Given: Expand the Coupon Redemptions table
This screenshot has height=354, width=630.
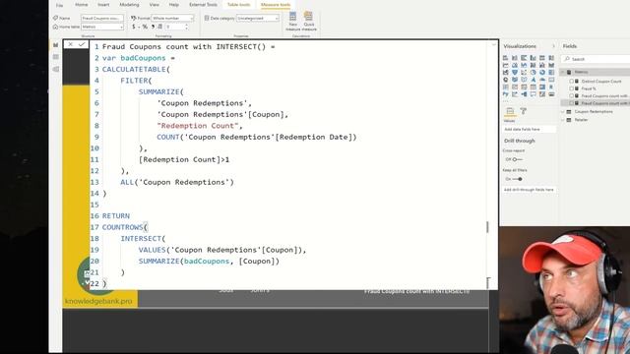Looking at the screenshot, I should pos(563,111).
